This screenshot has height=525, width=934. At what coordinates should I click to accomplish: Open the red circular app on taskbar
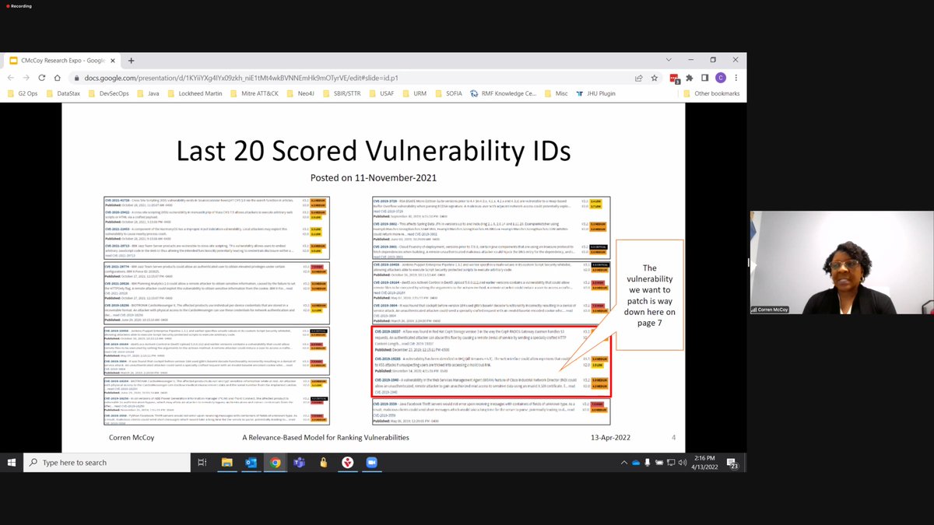click(x=348, y=462)
